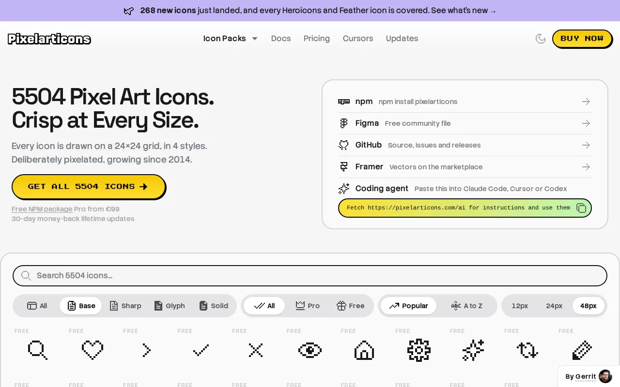
Task: Select the Solid style filter
Action: pyautogui.click(x=214, y=306)
